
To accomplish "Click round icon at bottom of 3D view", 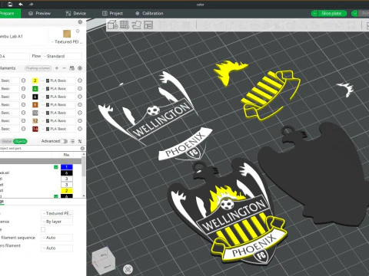I will (x=128, y=269).
